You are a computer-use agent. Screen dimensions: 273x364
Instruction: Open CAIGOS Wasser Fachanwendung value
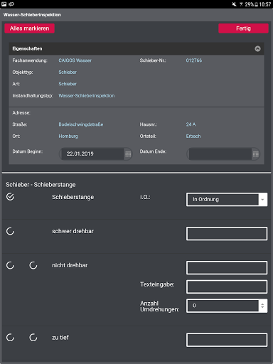point(75,60)
